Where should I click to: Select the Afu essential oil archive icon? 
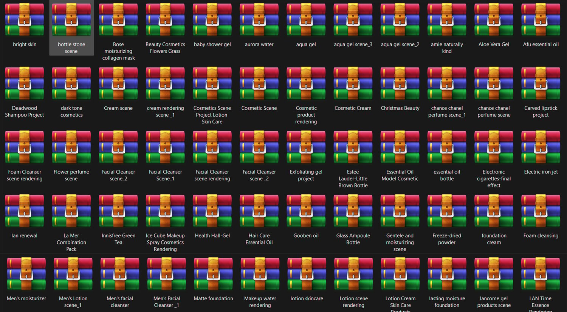point(541,20)
